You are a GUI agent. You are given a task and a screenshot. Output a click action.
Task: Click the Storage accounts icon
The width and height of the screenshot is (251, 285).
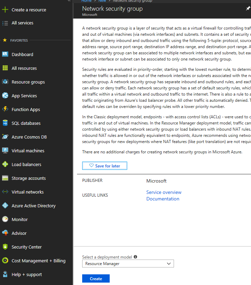[5, 178]
